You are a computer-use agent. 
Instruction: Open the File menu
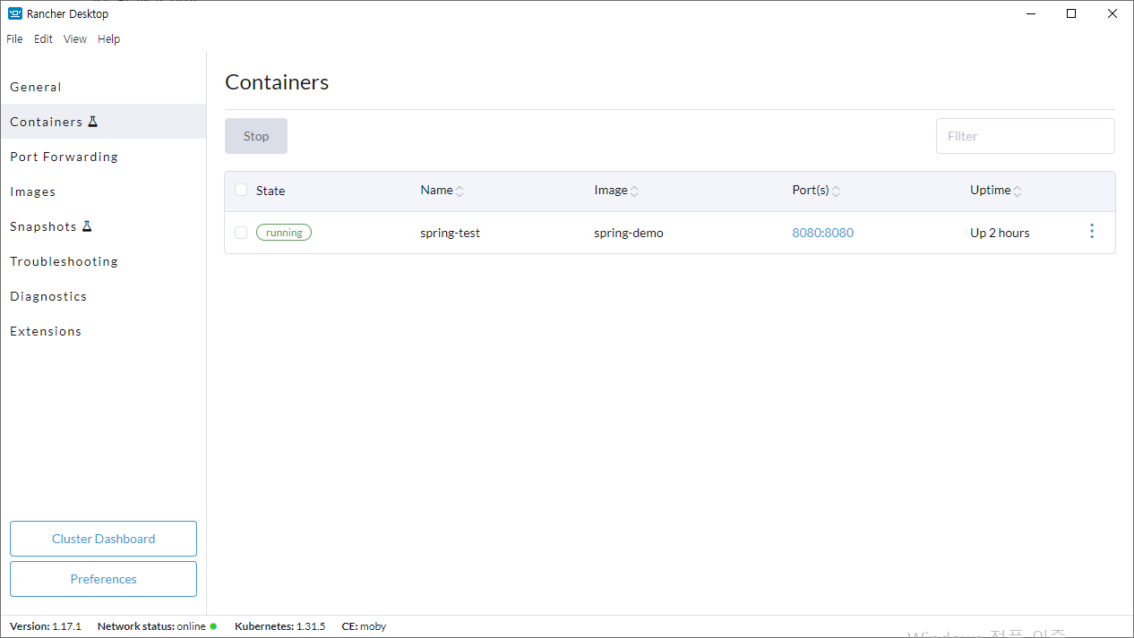tap(14, 39)
